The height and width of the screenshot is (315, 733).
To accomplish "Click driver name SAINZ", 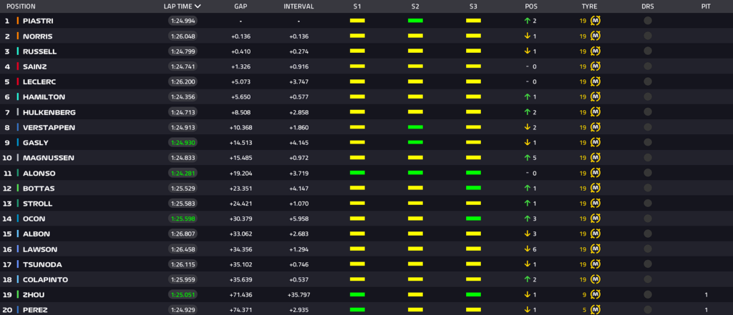I will (x=35, y=66).
